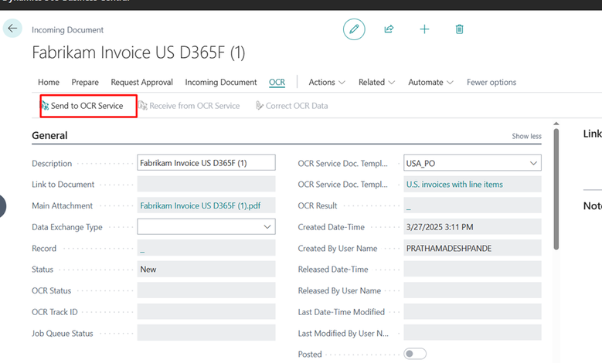Open the Home tab
This screenshot has width=602, height=363.
[x=49, y=82]
